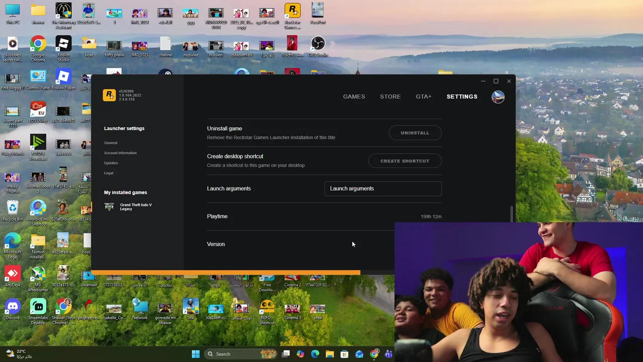Select the Discord desktop shortcut
643x362 pixels.
pyautogui.click(x=13, y=310)
